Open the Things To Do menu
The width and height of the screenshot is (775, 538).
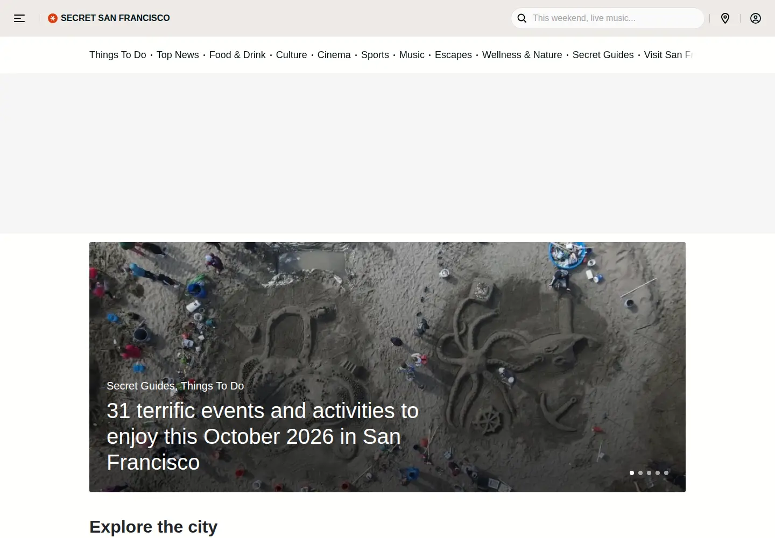click(118, 55)
